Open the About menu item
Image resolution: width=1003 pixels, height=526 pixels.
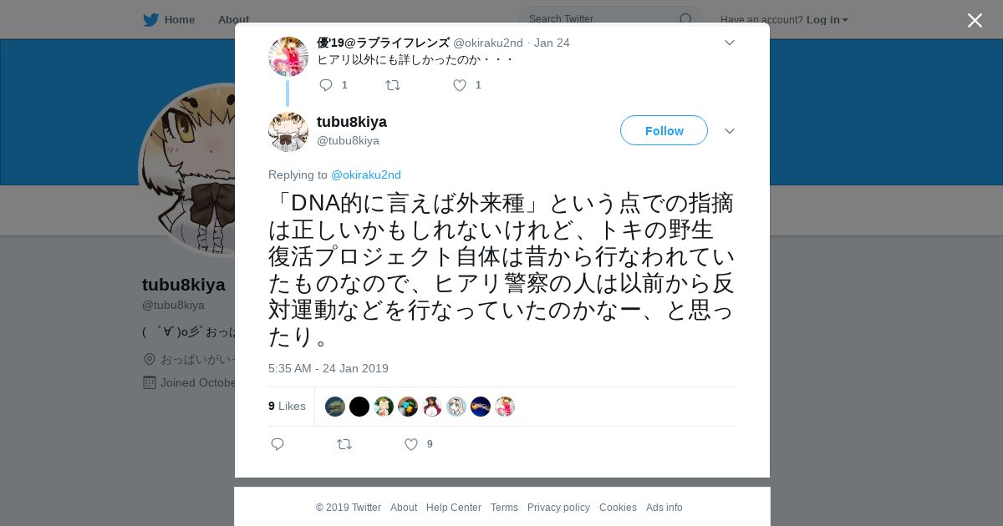[233, 19]
